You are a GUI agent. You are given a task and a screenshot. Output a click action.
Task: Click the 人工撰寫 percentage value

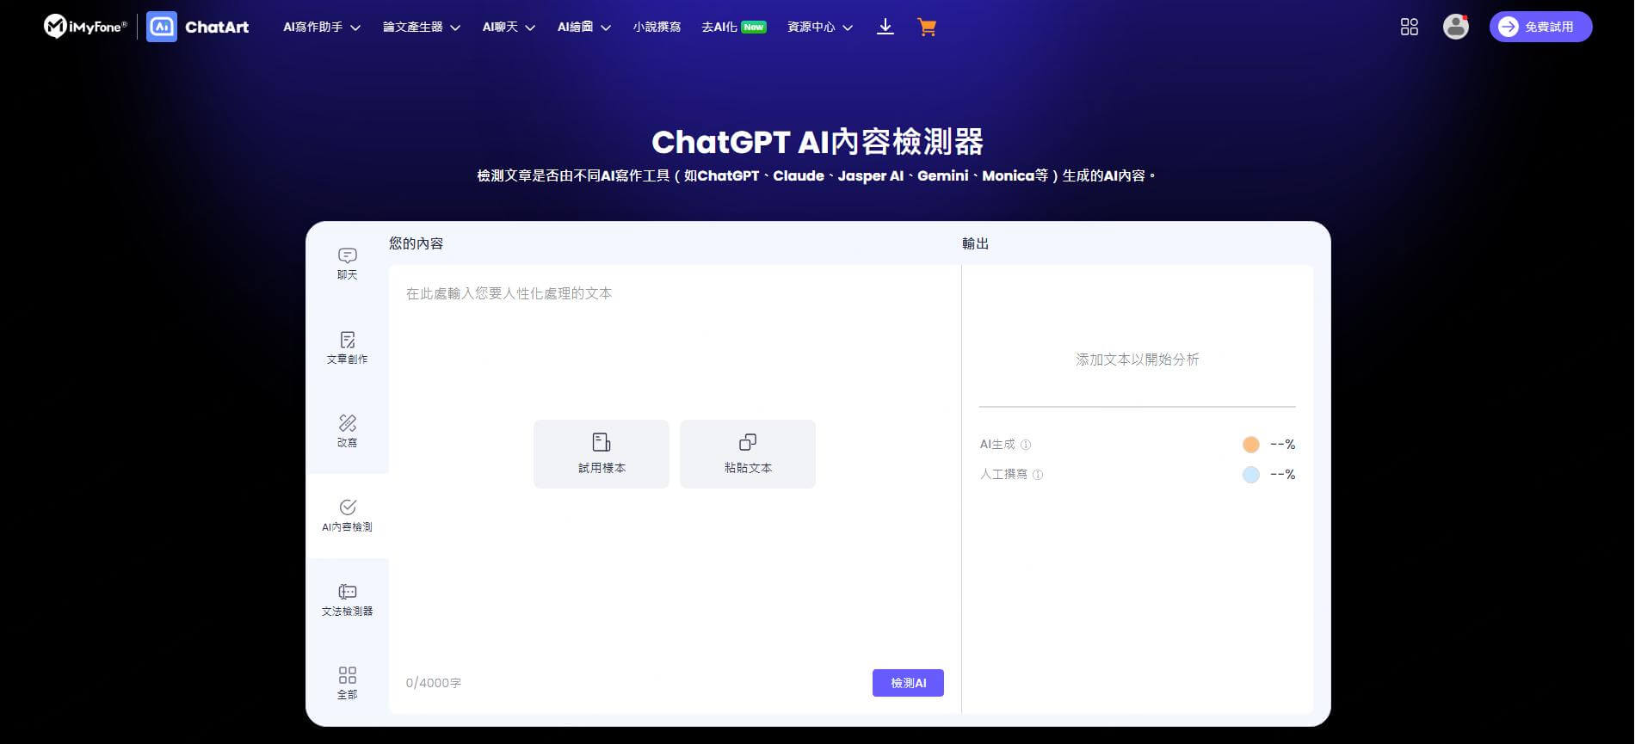coord(1282,475)
